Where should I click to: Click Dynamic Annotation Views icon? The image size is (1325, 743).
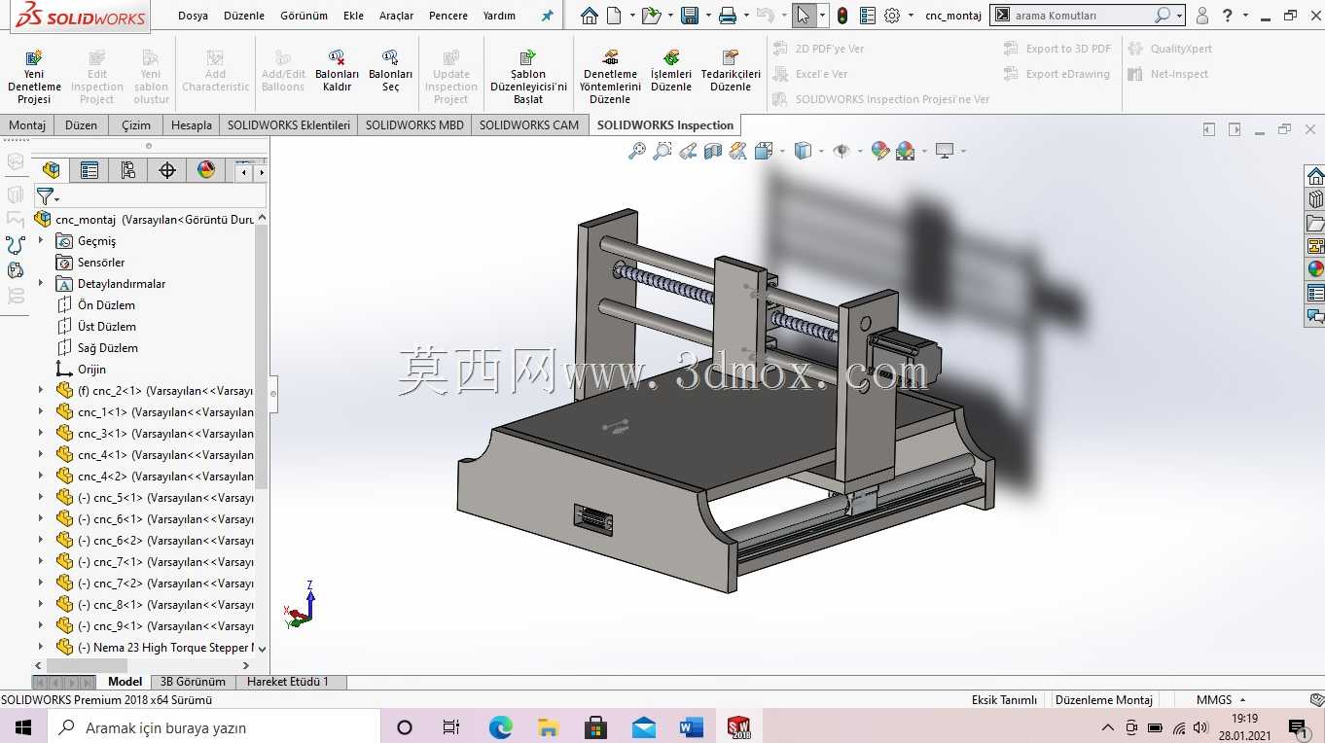tap(737, 151)
